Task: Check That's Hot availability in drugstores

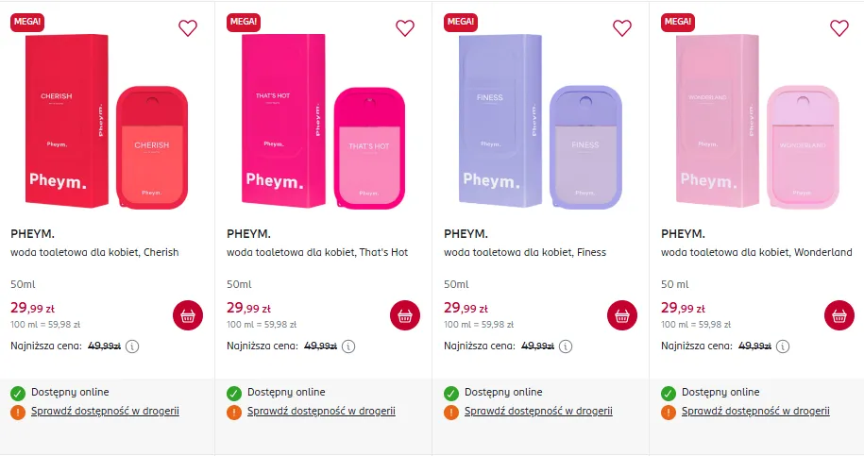Action: coord(321,412)
